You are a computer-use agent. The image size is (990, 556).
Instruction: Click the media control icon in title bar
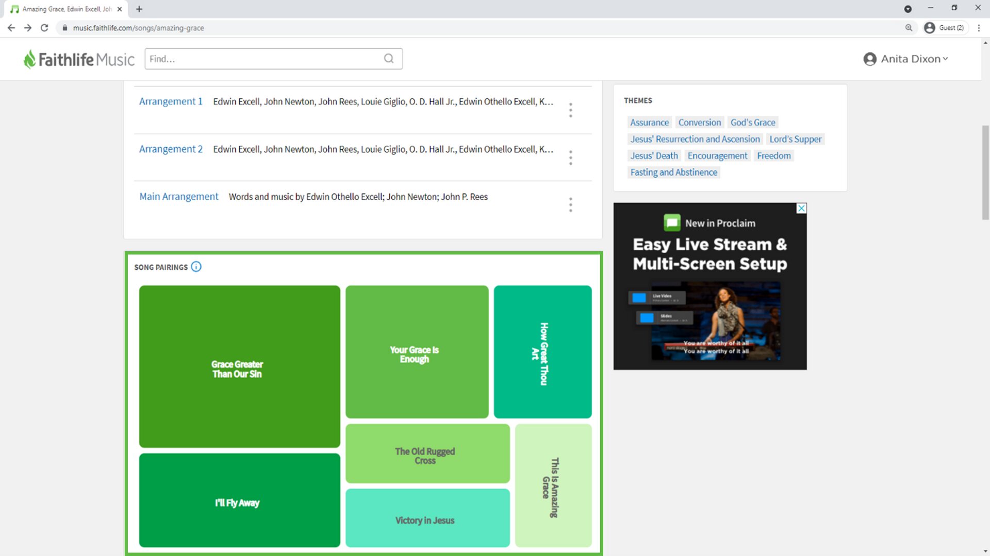908,9
